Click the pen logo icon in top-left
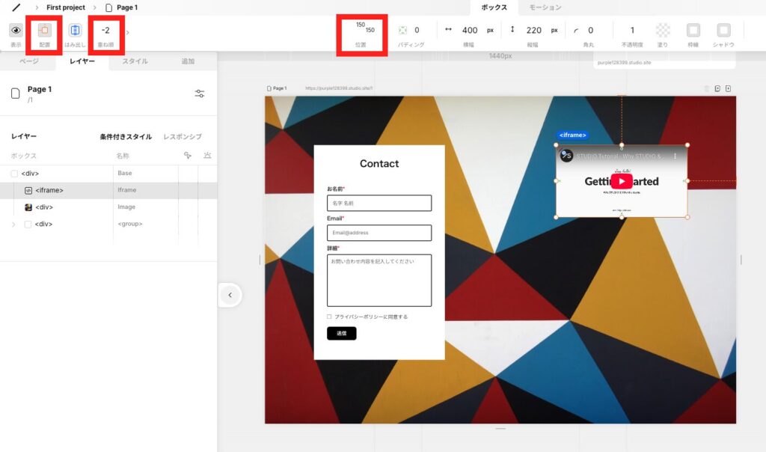This screenshot has width=766, height=452. [x=16, y=7]
